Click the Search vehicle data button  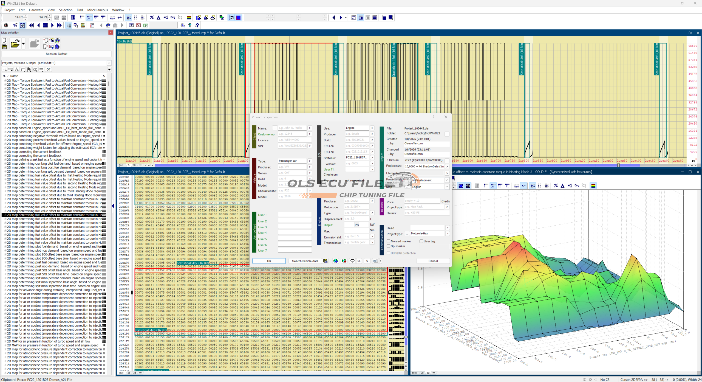[305, 261]
